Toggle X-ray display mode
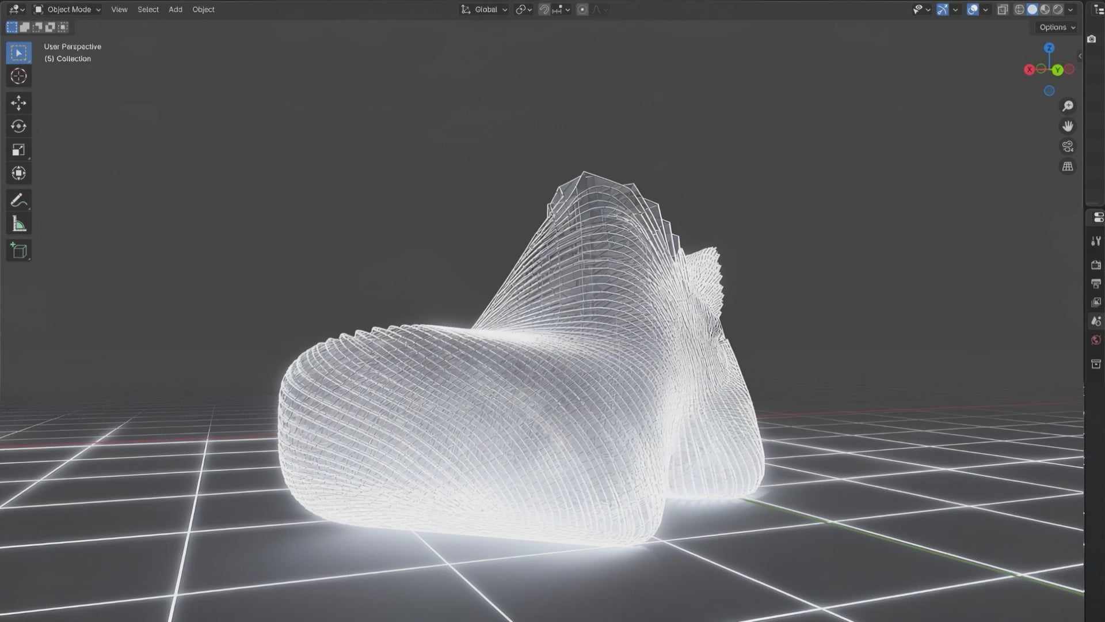The height and width of the screenshot is (622, 1105). 1003,10
